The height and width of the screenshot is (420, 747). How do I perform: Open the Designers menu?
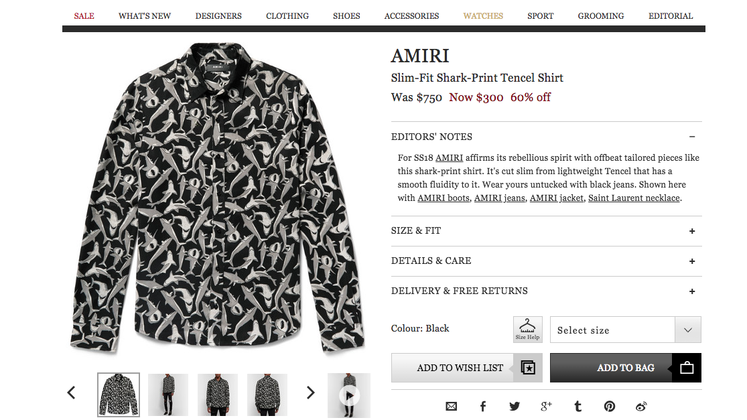(x=218, y=15)
